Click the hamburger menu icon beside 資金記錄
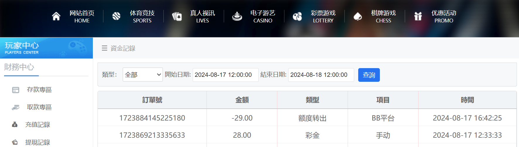519x147 pixels. point(105,48)
